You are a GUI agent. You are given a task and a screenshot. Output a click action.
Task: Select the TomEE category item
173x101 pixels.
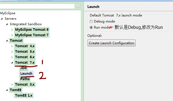[x=16, y=90]
